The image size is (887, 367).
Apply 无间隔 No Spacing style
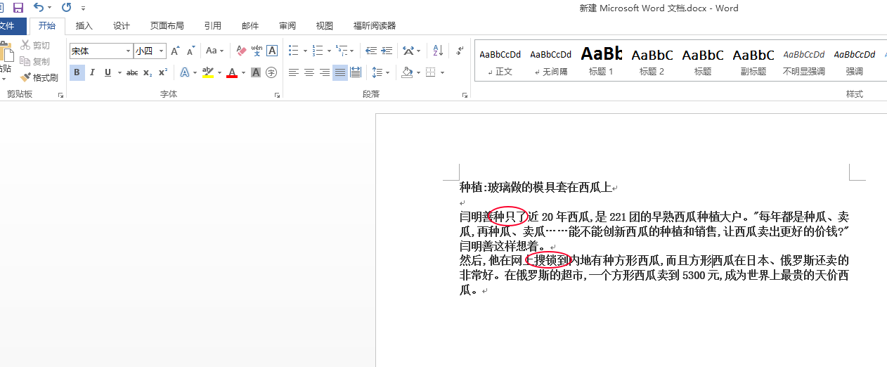point(551,61)
